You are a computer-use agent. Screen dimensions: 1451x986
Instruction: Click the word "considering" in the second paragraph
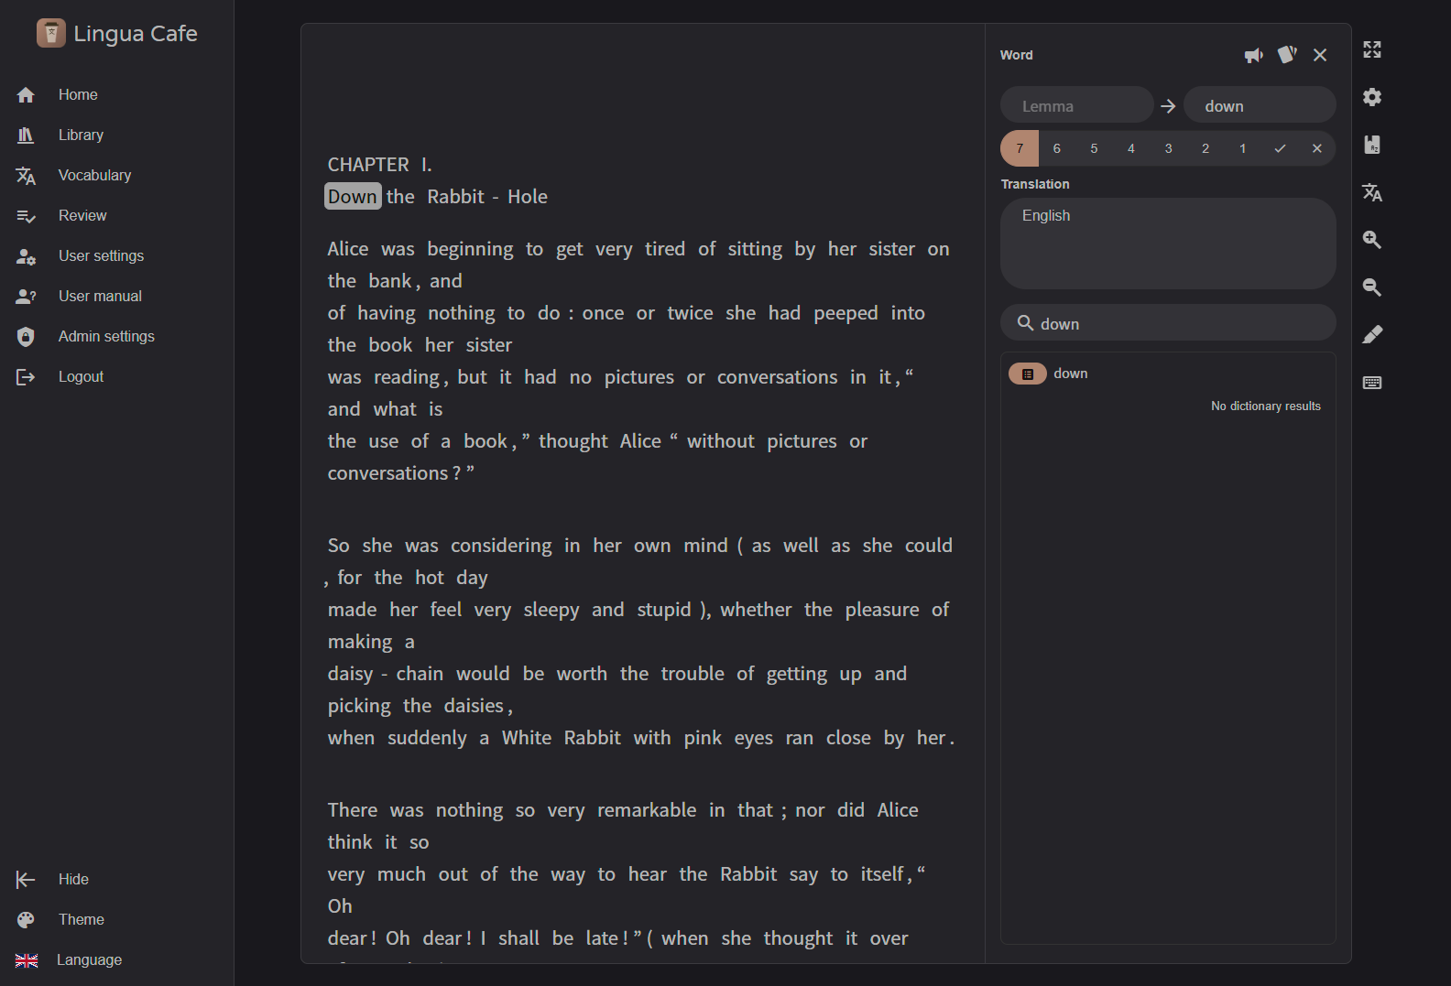tap(501, 546)
